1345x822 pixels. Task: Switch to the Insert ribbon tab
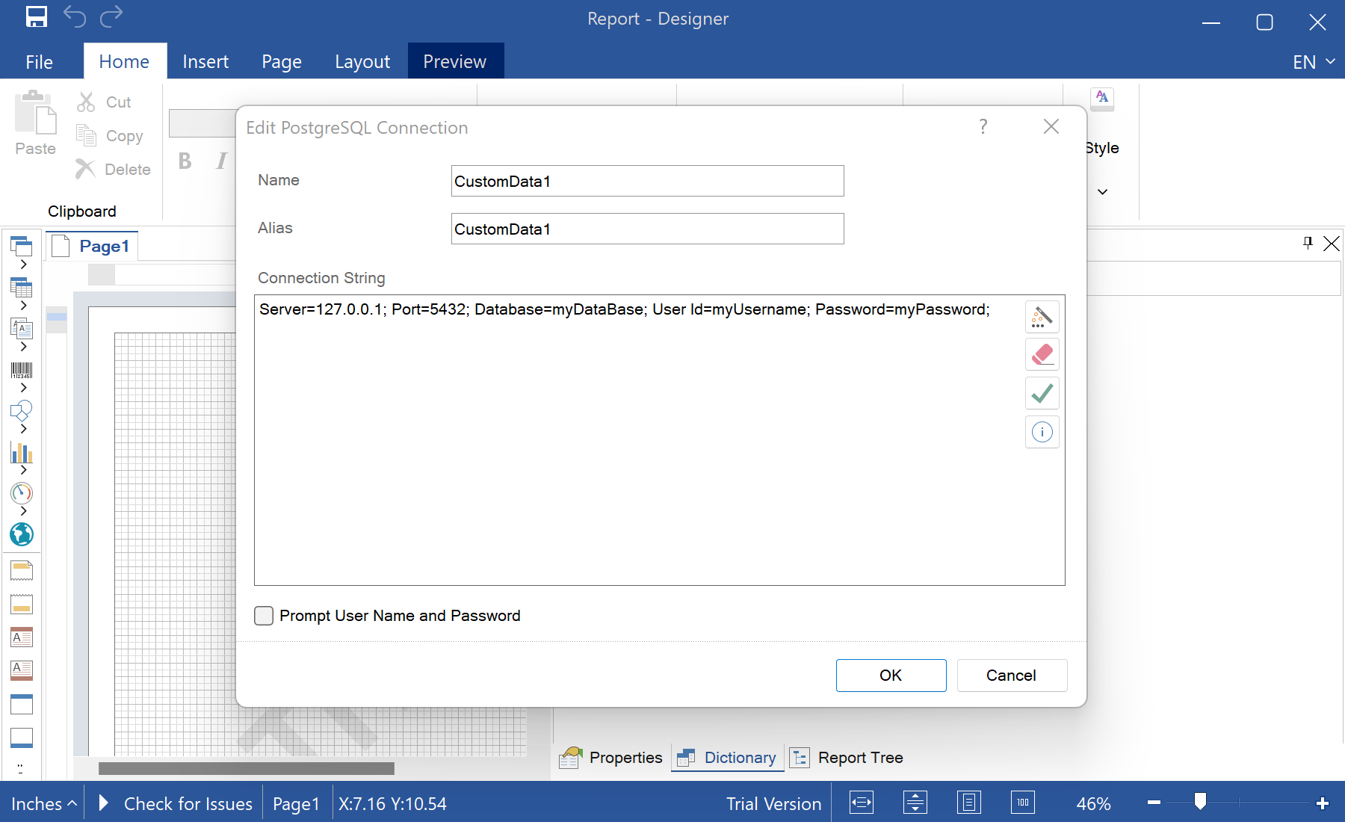click(x=205, y=62)
